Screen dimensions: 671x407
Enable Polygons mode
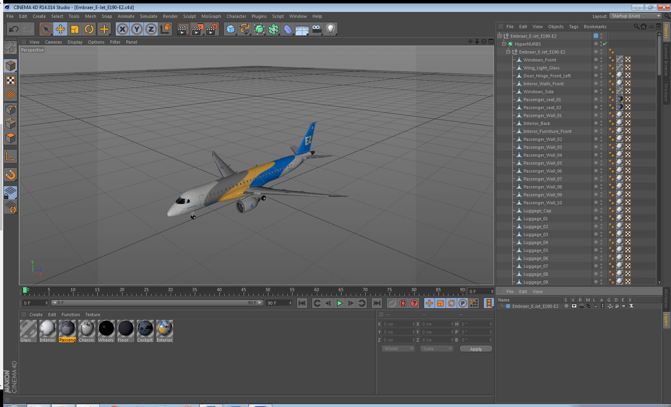(10, 138)
